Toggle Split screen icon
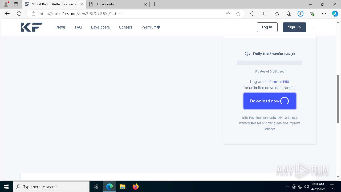 [265, 14]
